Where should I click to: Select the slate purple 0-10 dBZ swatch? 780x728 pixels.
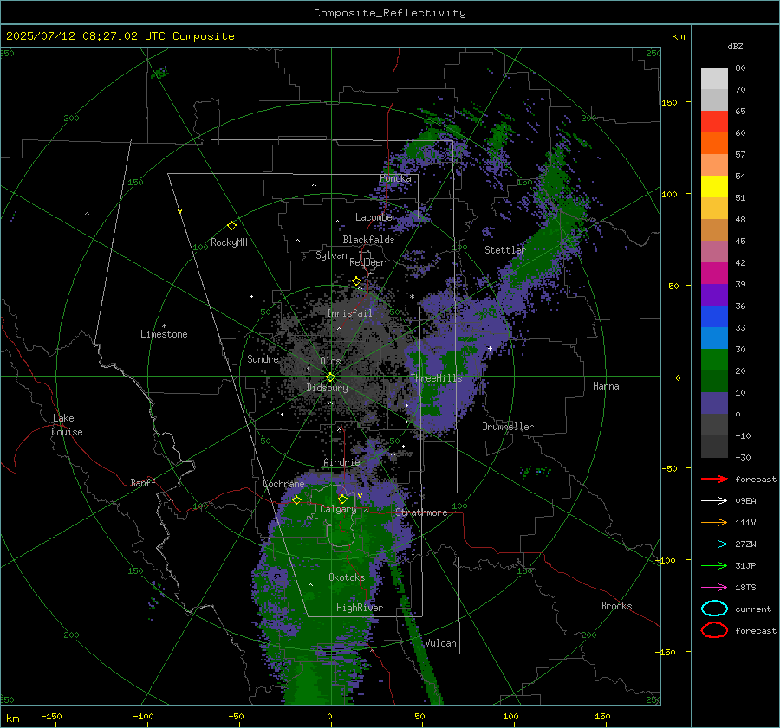click(714, 403)
